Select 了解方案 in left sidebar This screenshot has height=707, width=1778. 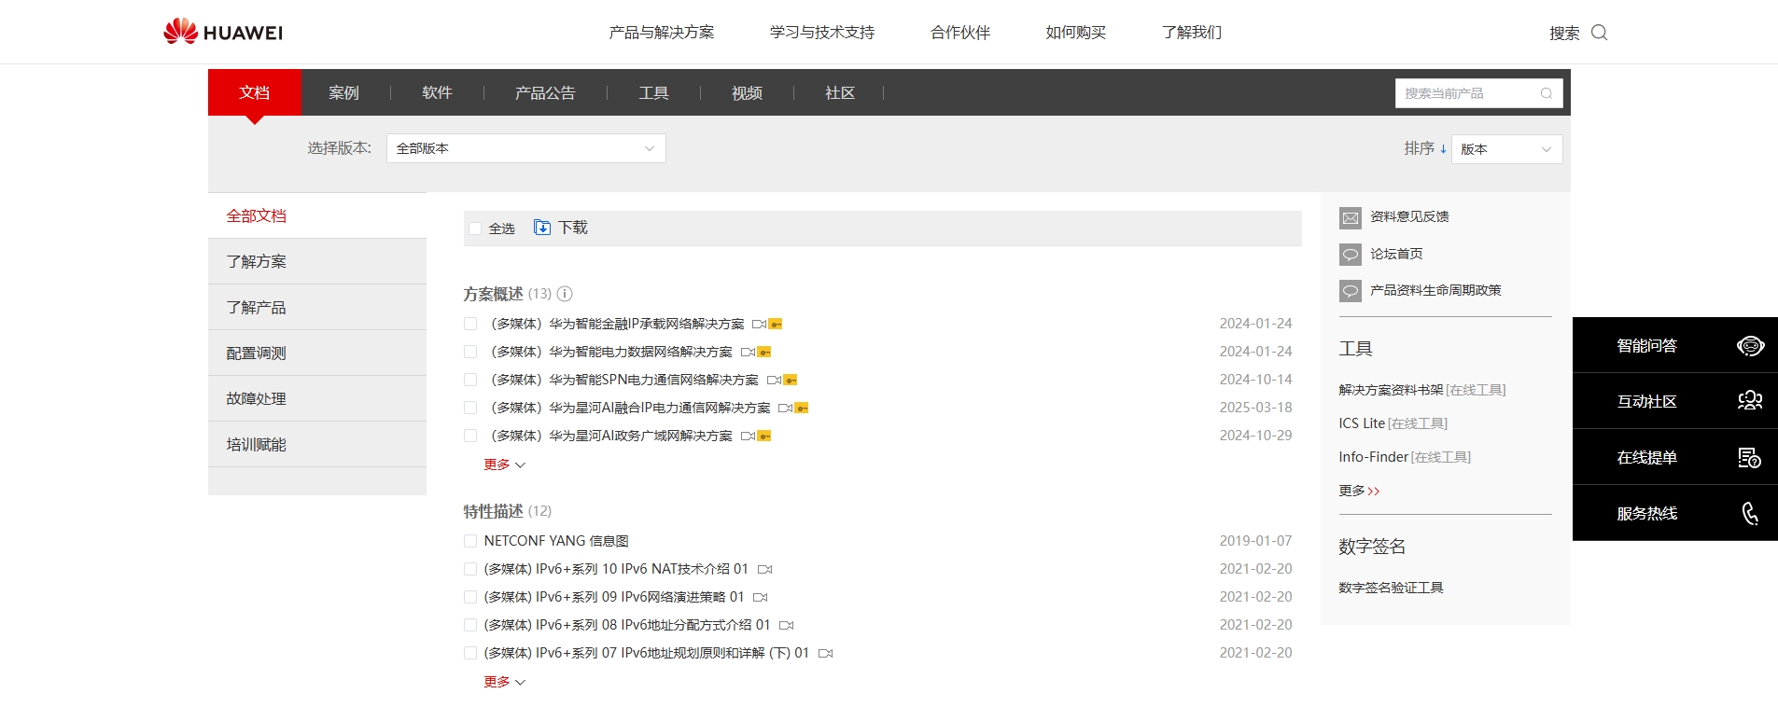(x=317, y=261)
